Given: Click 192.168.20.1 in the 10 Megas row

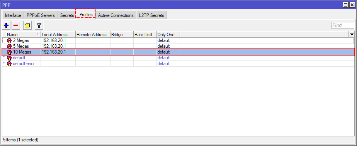Looking at the screenshot, I should pos(54,52).
